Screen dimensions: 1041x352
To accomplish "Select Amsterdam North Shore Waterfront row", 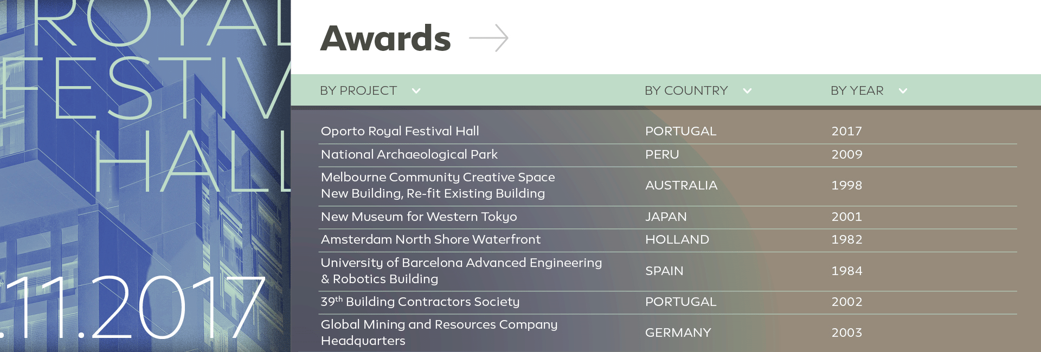I will [430, 239].
